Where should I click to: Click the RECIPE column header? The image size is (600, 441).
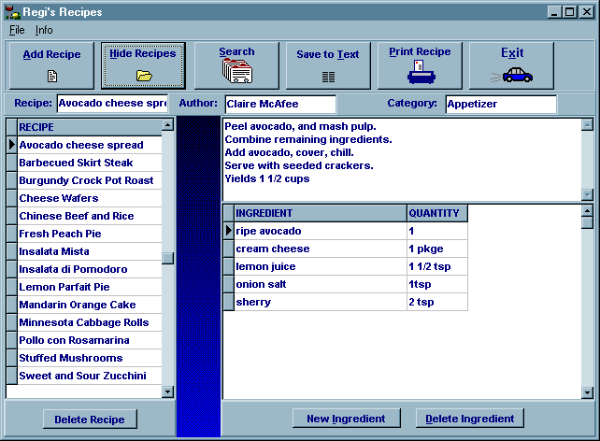click(90, 127)
